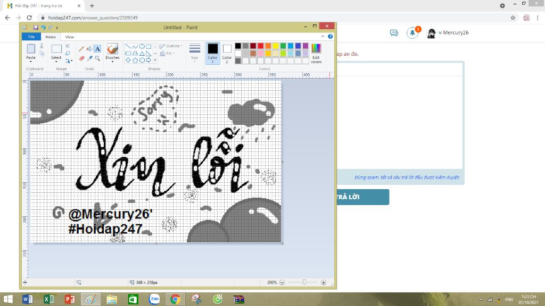The height and width of the screenshot is (306, 545).
Task: Select Color 1 foreground box
Action: pyautogui.click(x=213, y=54)
